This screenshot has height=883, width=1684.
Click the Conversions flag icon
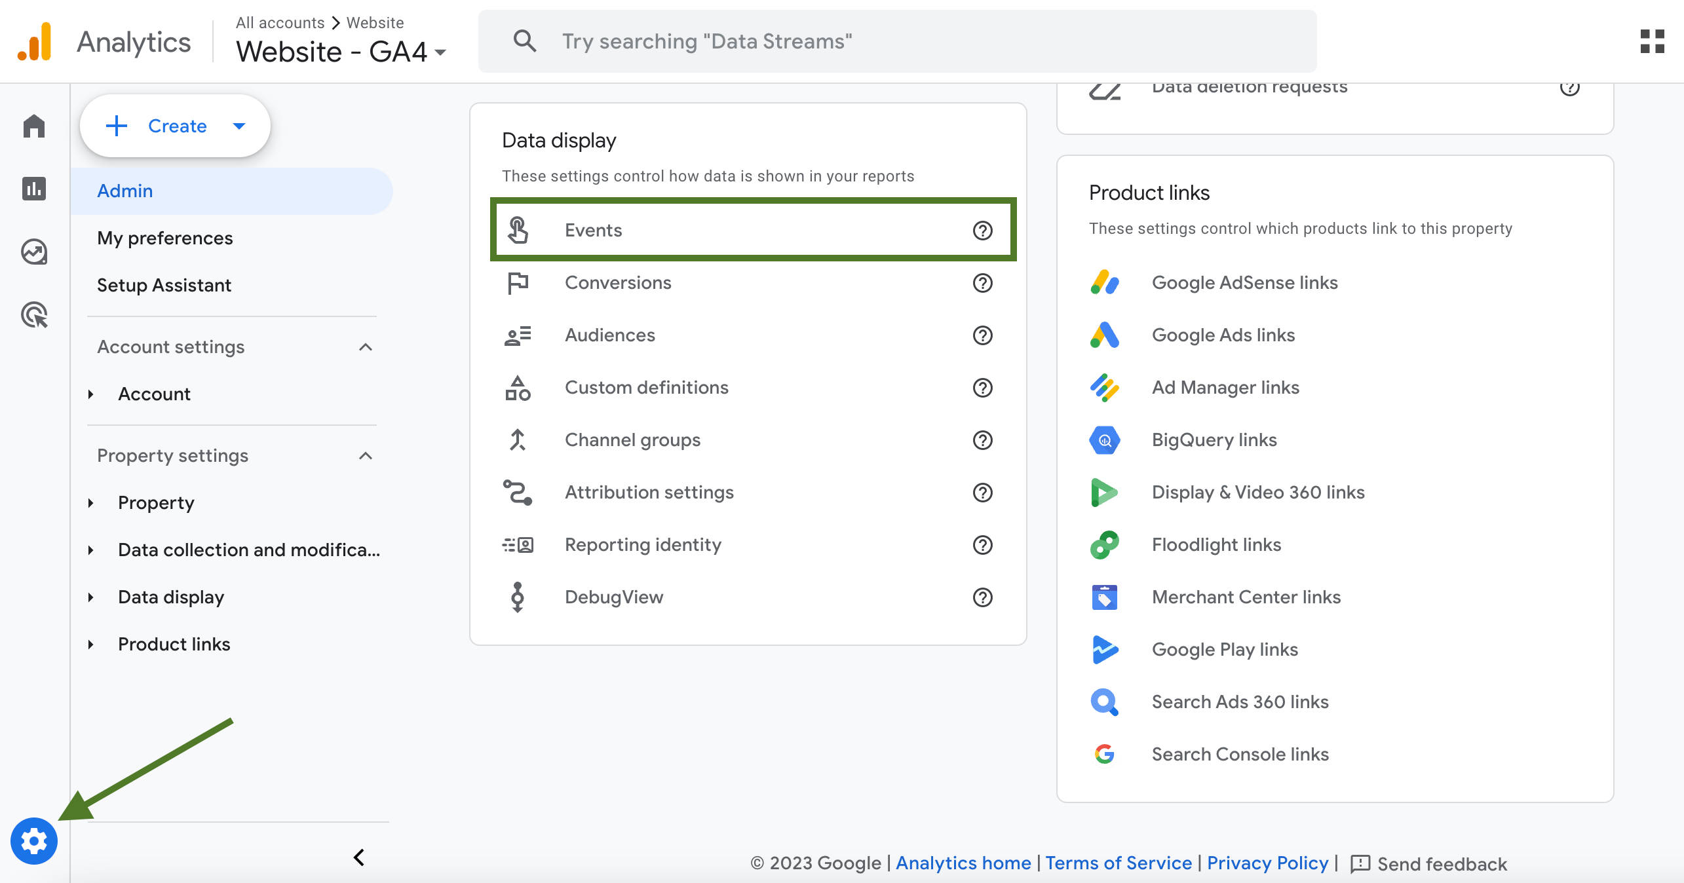[x=518, y=282]
